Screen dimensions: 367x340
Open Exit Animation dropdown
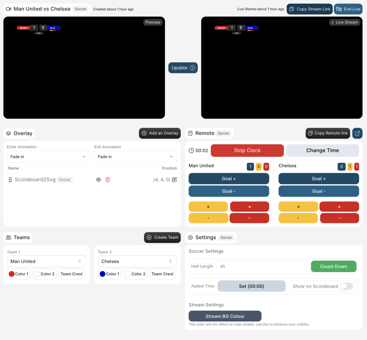(x=135, y=157)
